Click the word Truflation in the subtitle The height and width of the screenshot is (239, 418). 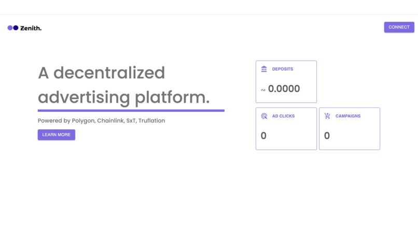pyautogui.click(x=151, y=121)
